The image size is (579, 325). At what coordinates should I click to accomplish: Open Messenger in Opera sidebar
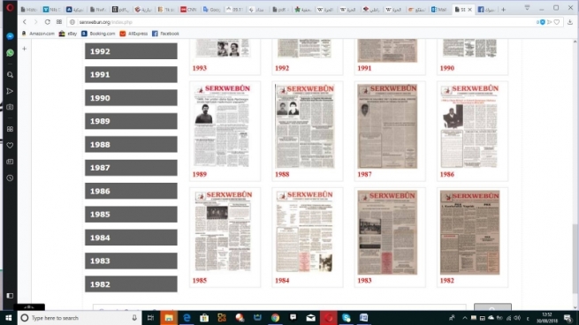pyautogui.click(x=10, y=36)
